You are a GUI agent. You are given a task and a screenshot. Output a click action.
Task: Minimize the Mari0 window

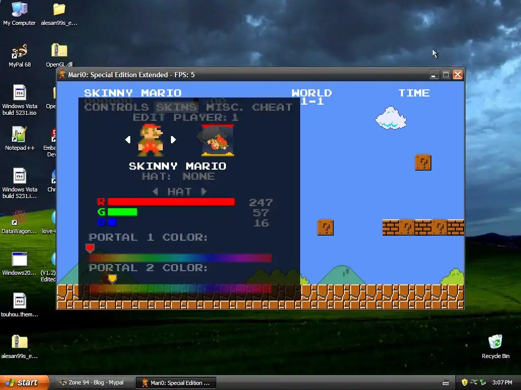pyautogui.click(x=433, y=75)
